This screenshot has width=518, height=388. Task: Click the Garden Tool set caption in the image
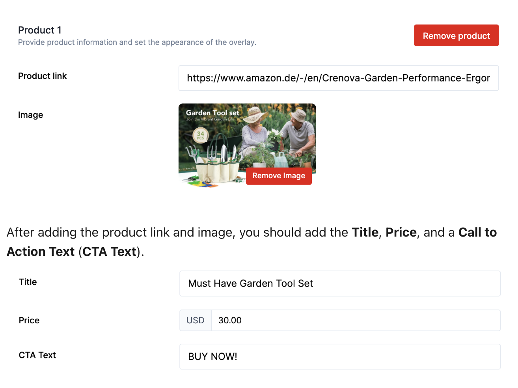[x=212, y=113]
